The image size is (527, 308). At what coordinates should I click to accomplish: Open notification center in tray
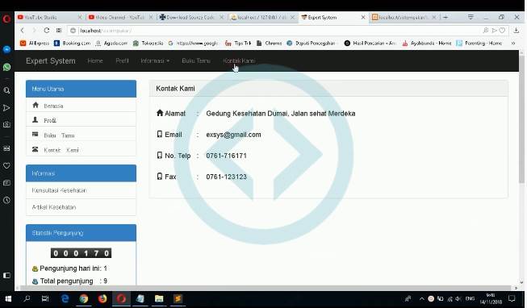point(512,298)
